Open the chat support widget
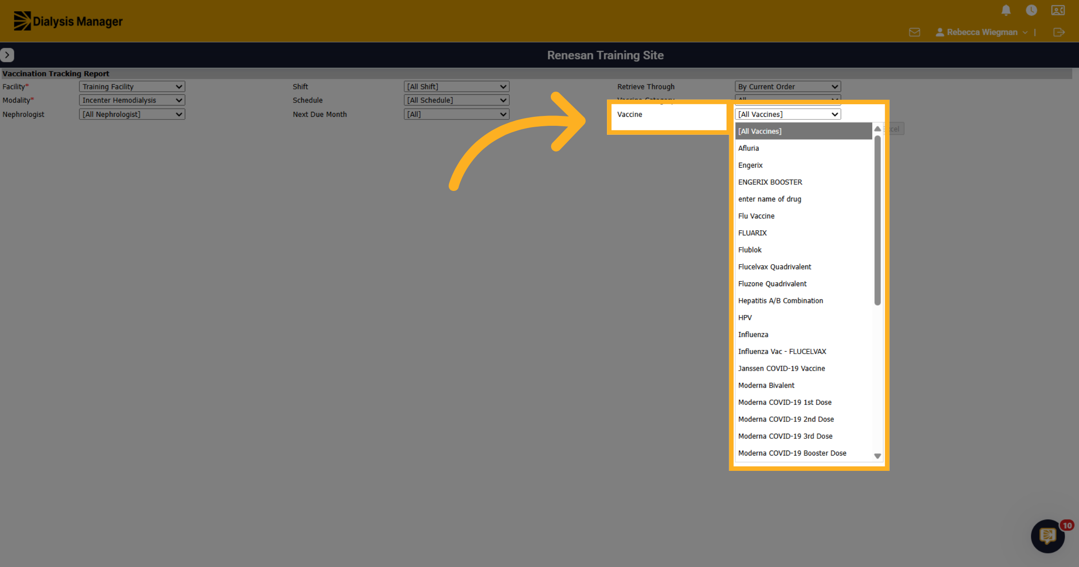The width and height of the screenshot is (1079, 567). pos(1048,536)
